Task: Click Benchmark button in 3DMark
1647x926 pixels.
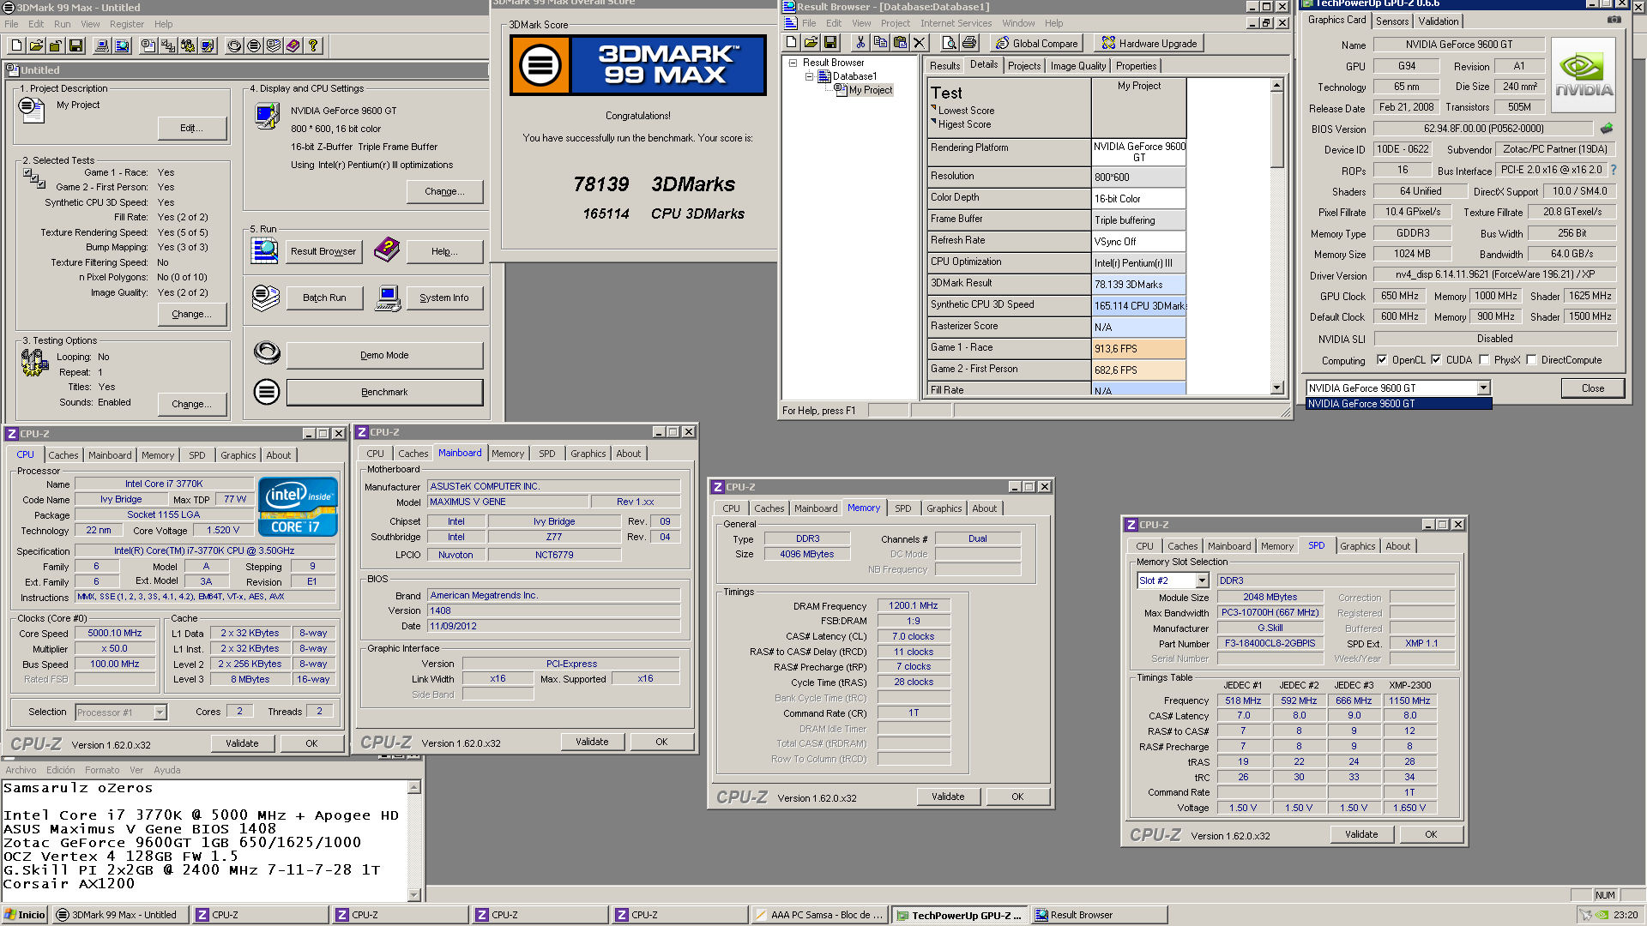Action: click(384, 392)
